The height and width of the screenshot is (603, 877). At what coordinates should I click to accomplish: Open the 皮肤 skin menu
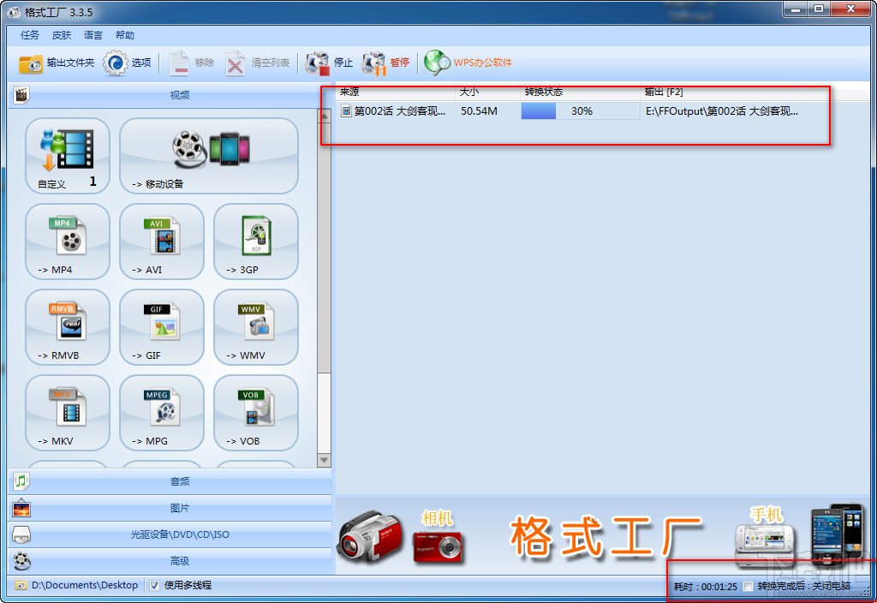point(62,35)
